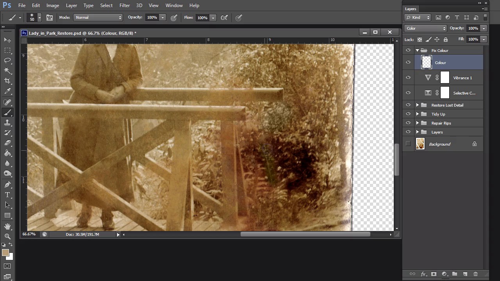The width and height of the screenshot is (500, 281).
Task: Click the brush Opacity percentage field
Action: click(152, 18)
